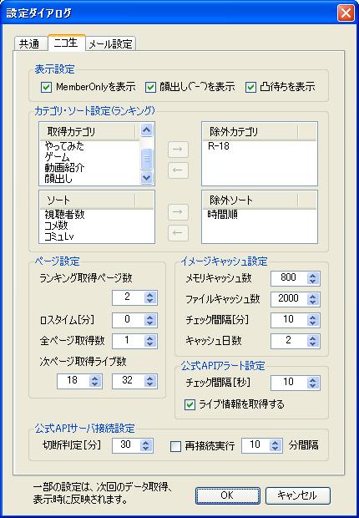Increase メモリキャッシュ数 spinner value
Image resolution: width=359 pixels, height=518 pixels.
(312, 275)
